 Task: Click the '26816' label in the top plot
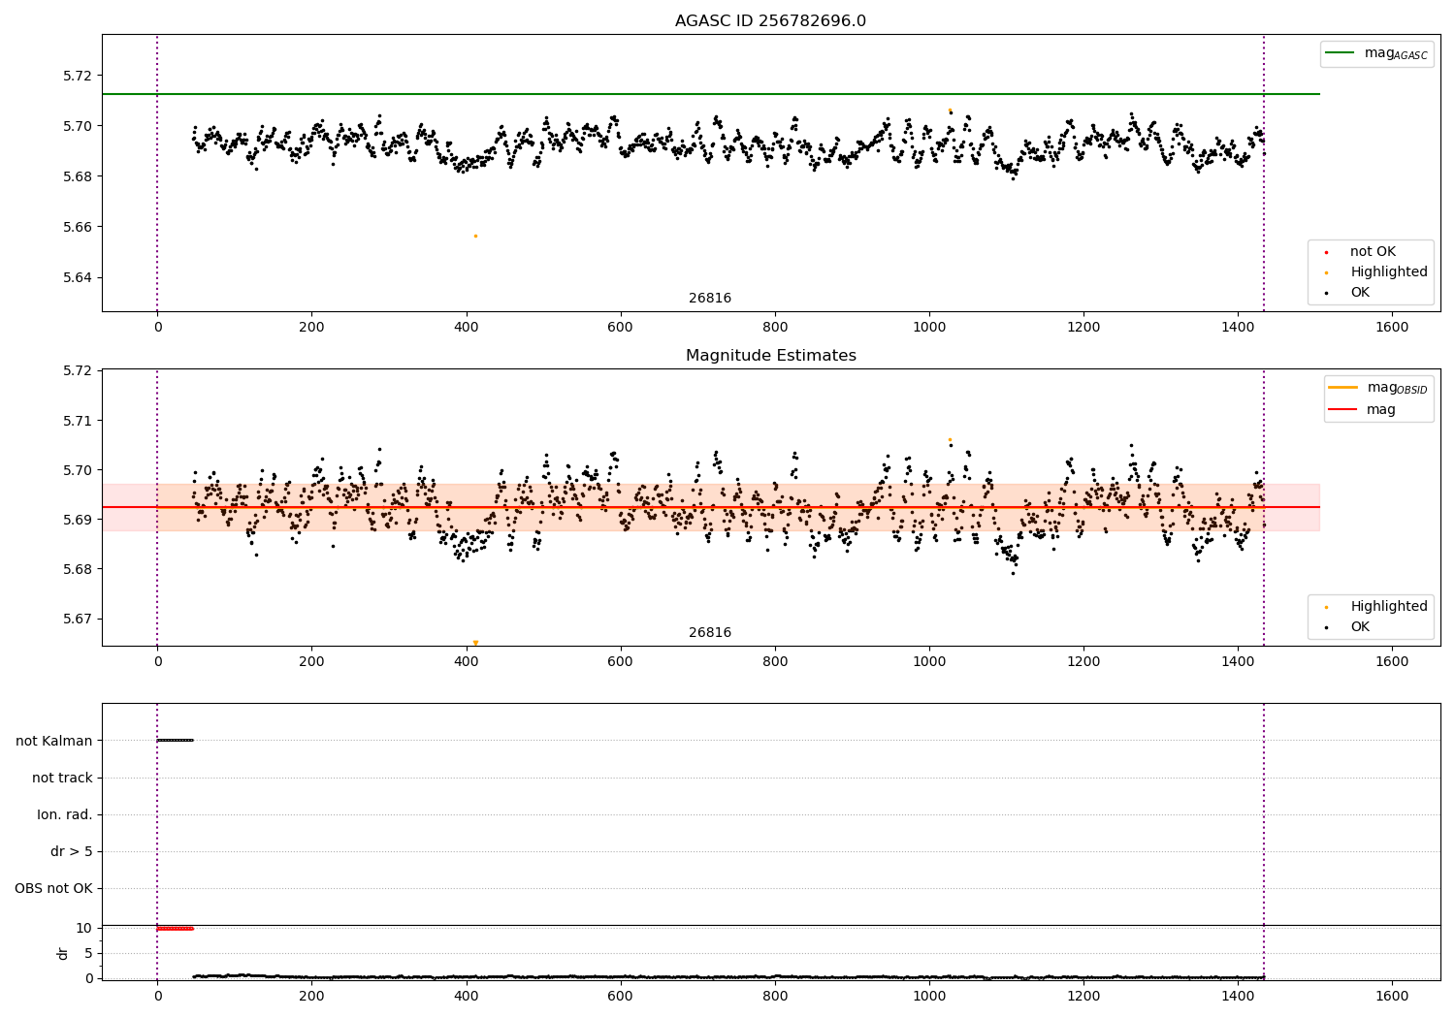710,298
